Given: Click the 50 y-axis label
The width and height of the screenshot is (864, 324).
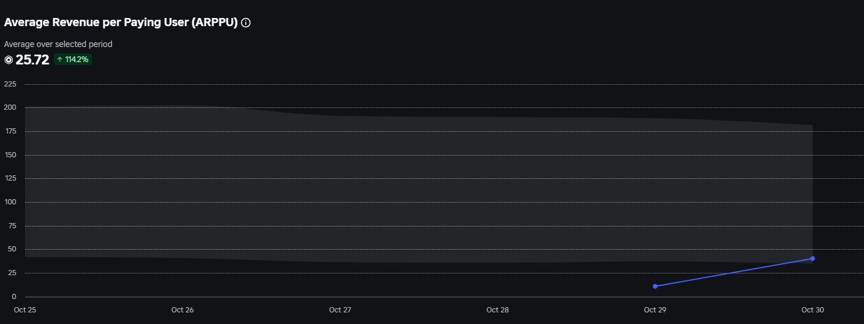Looking at the screenshot, I should tap(12, 249).
